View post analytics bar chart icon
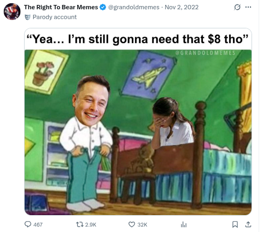Screen dimensions: 263x232 pos(184,224)
